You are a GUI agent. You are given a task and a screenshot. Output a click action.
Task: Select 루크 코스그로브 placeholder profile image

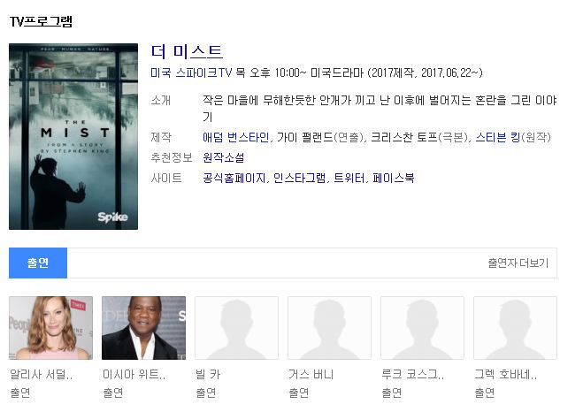coord(422,328)
